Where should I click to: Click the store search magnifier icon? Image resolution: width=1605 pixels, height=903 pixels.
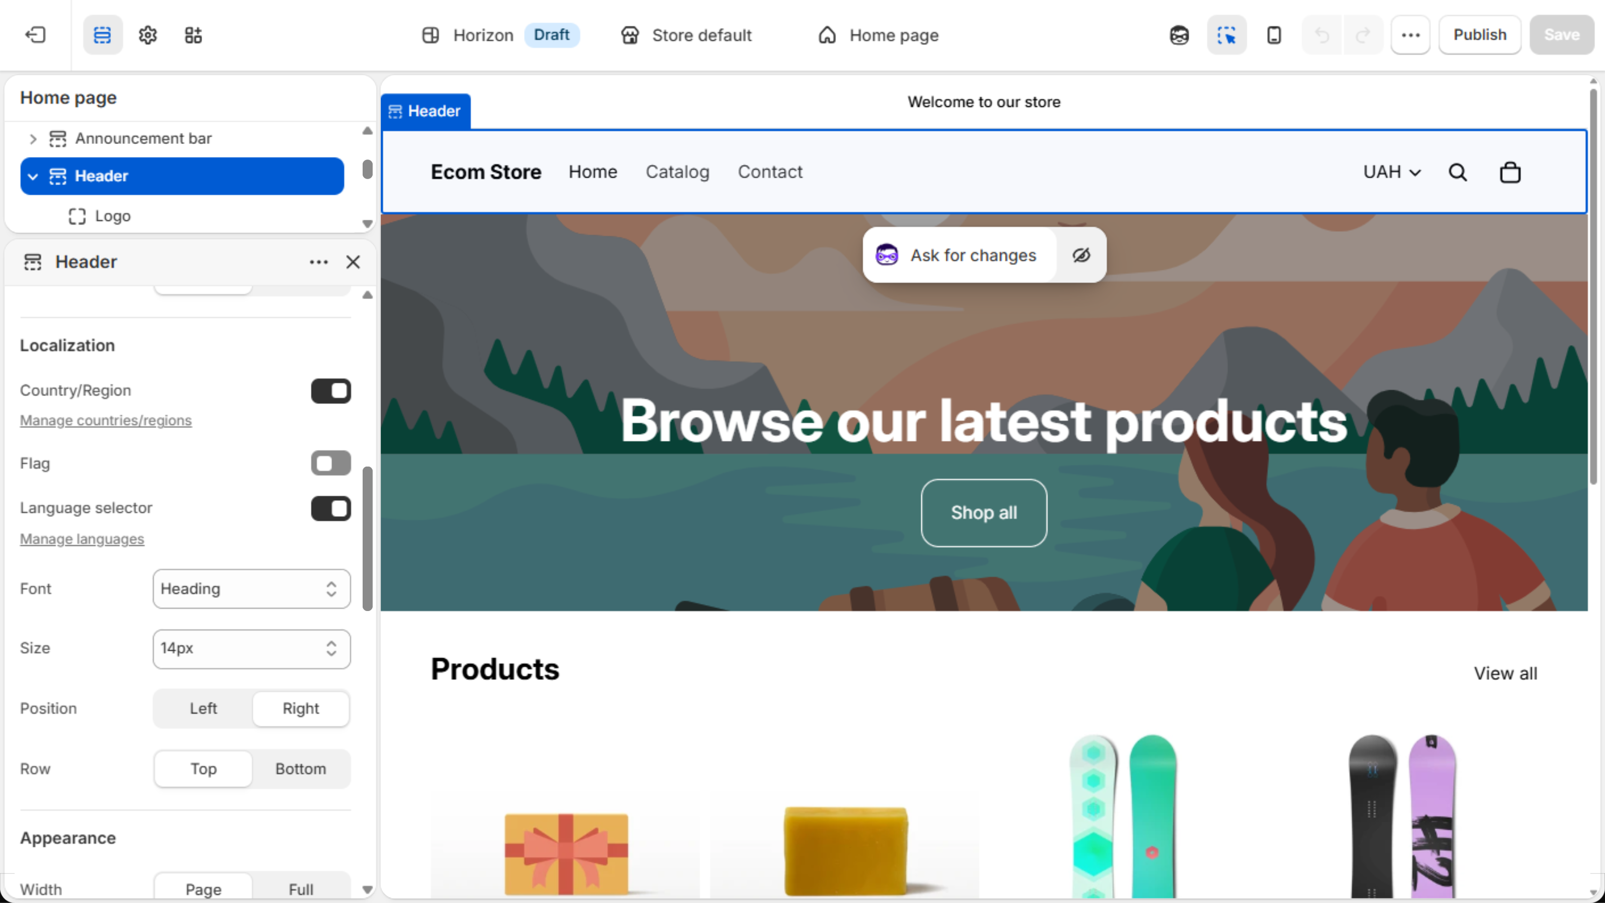click(x=1458, y=172)
